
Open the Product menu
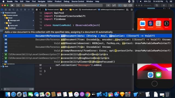58,1
